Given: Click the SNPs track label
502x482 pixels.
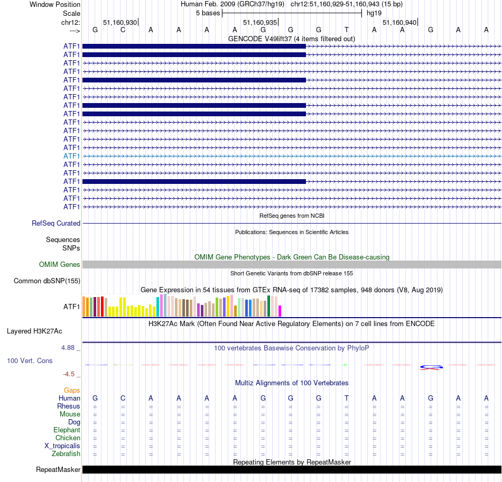Looking at the screenshot, I should (71, 248).
